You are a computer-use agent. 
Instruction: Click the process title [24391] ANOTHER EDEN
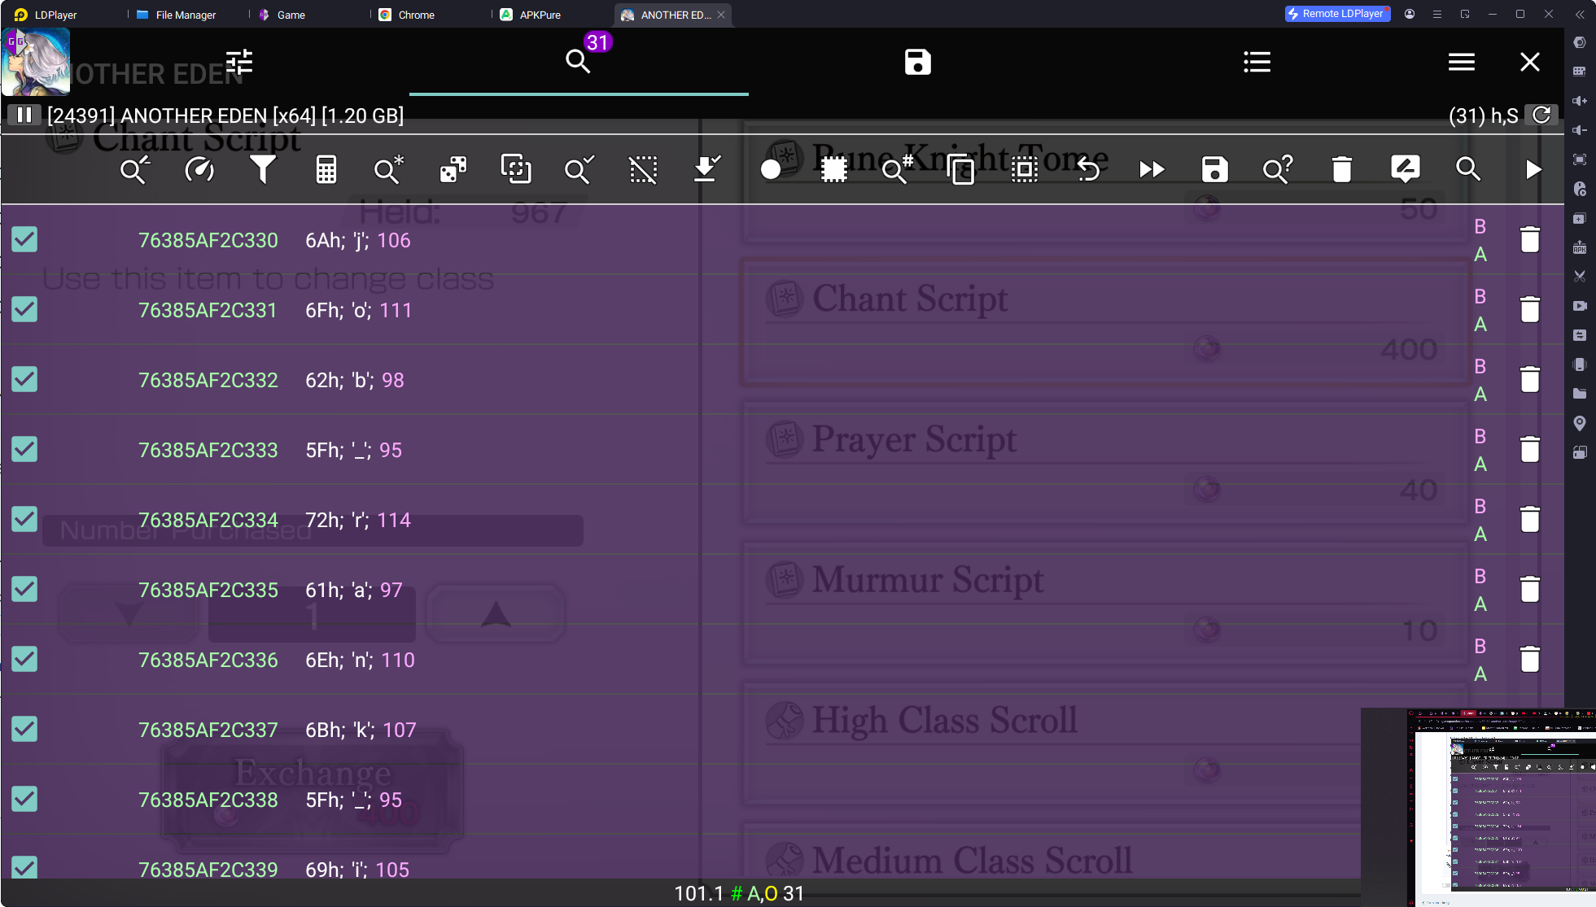click(x=225, y=116)
